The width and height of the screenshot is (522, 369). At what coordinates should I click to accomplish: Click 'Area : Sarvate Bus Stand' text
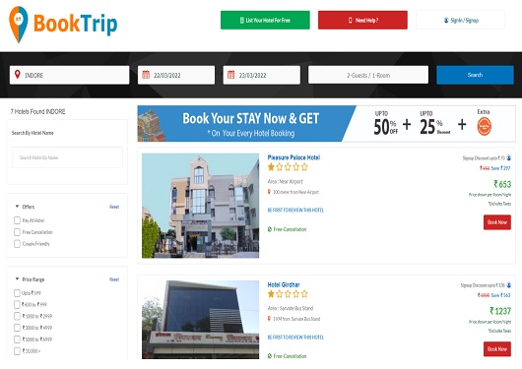coord(291,308)
